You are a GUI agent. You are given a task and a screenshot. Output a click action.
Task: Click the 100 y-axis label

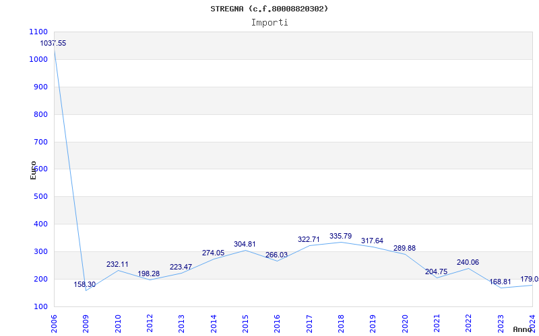point(40,306)
